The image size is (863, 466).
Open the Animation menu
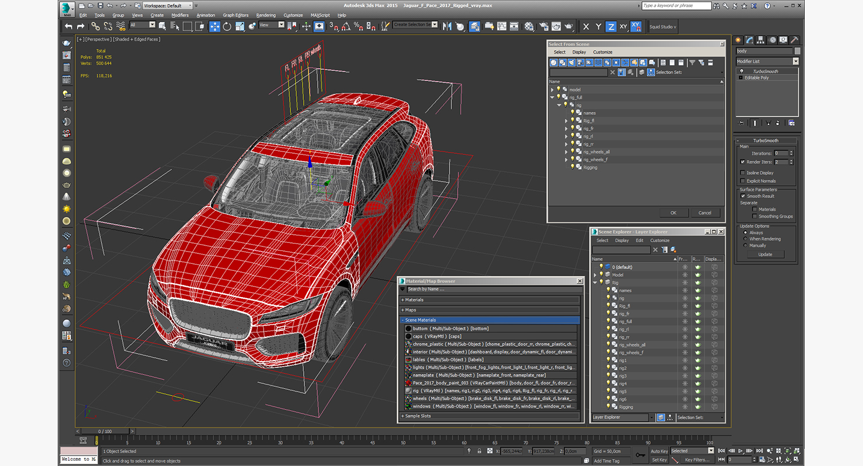[x=206, y=15]
